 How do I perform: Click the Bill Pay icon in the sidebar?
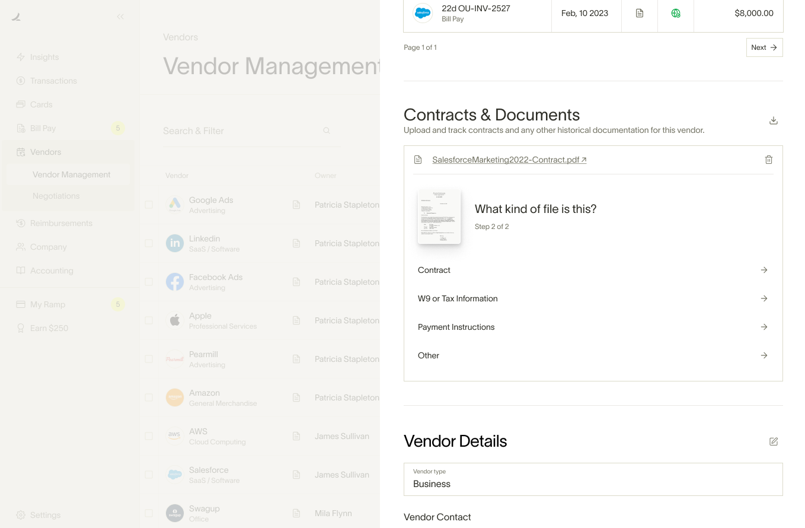[x=21, y=128]
